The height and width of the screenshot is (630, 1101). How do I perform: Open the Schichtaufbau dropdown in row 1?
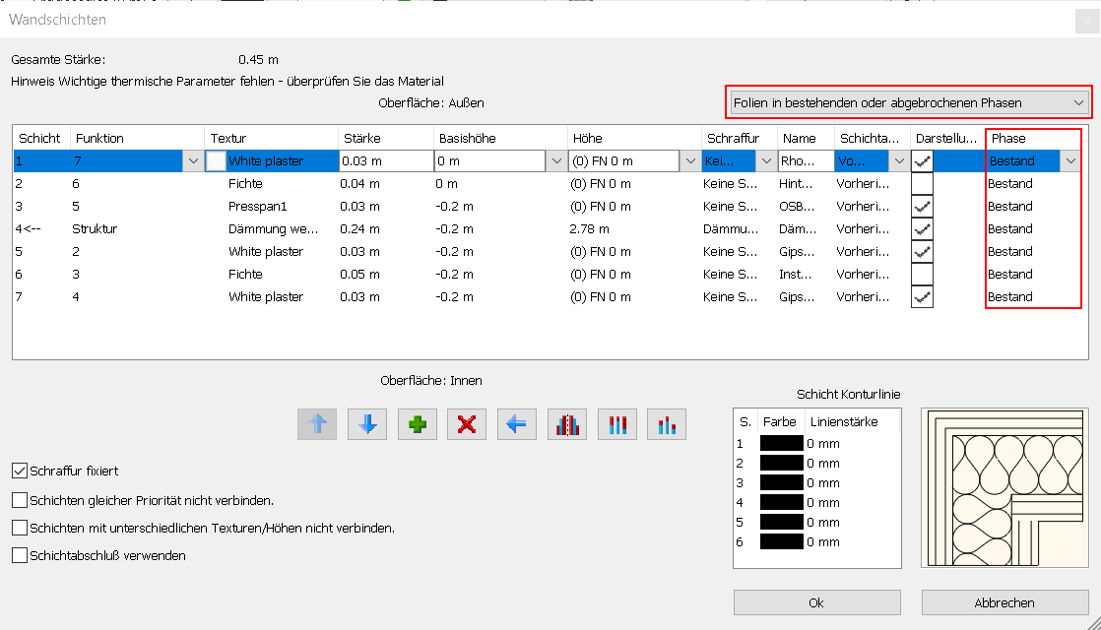(x=899, y=161)
